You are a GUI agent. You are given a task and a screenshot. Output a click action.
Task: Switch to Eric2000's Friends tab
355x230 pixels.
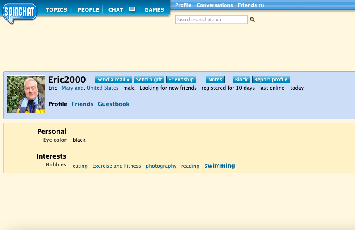tap(82, 104)
